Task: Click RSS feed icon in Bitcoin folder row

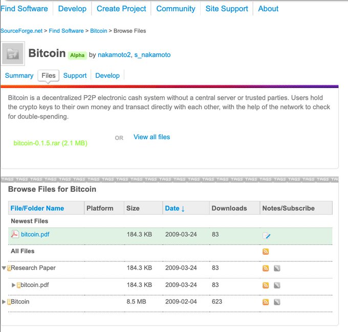Action: point(266,302)
